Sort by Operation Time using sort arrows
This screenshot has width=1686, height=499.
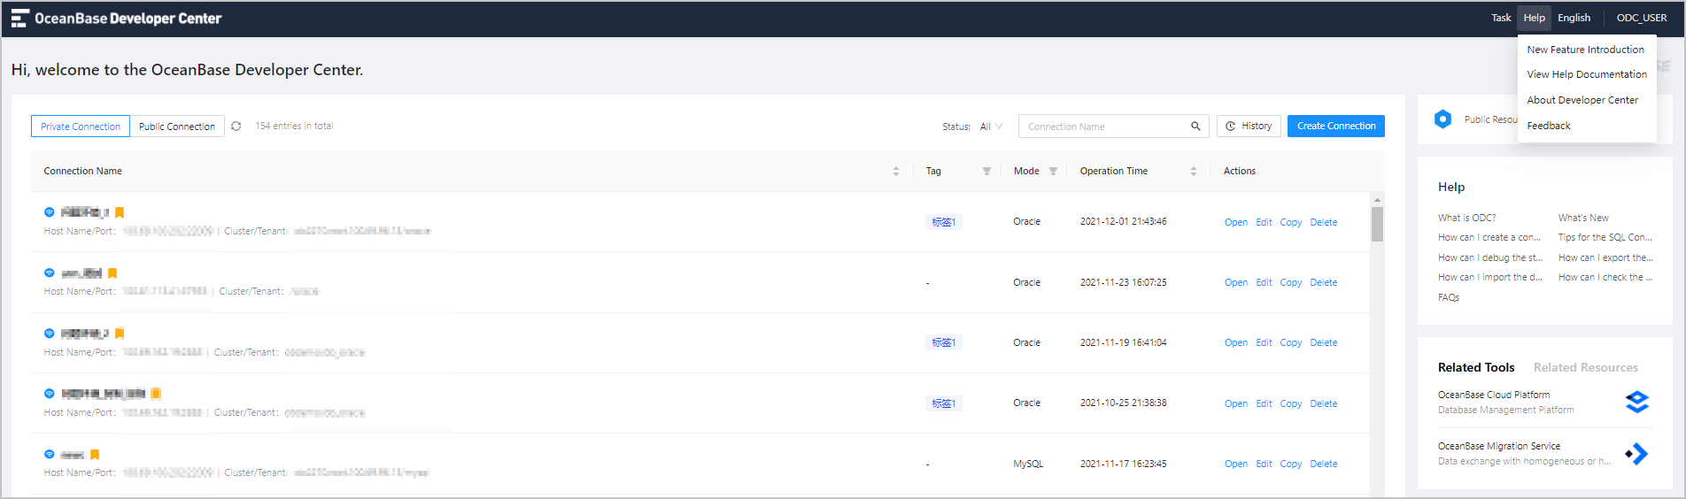[x=1194, y=172]
